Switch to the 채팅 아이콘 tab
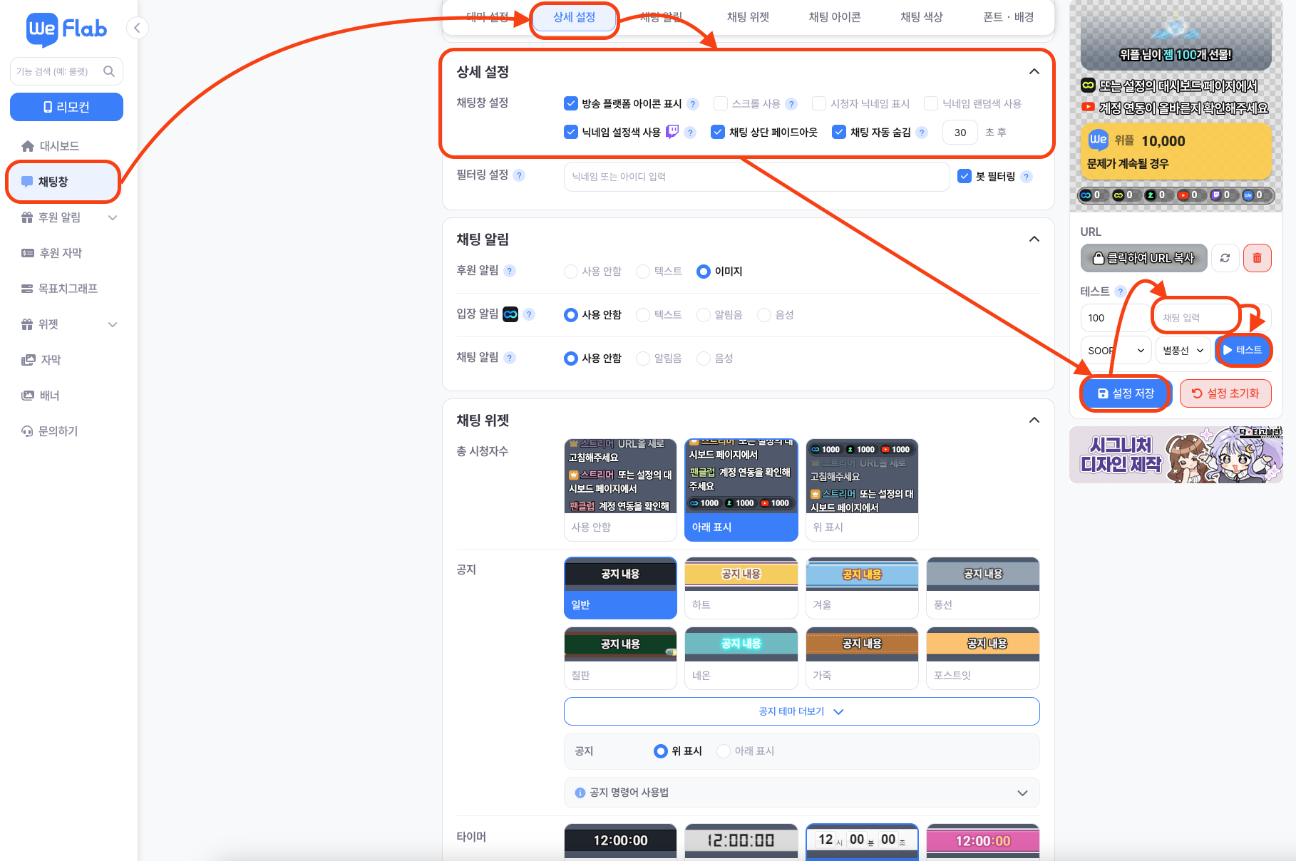1296x861 pixels. tap(835, 17)
